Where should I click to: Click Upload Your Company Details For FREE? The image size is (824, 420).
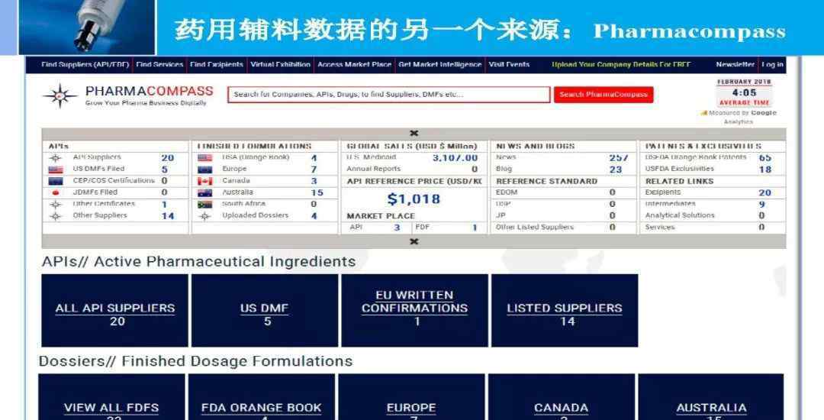click(x=620, y=65)
